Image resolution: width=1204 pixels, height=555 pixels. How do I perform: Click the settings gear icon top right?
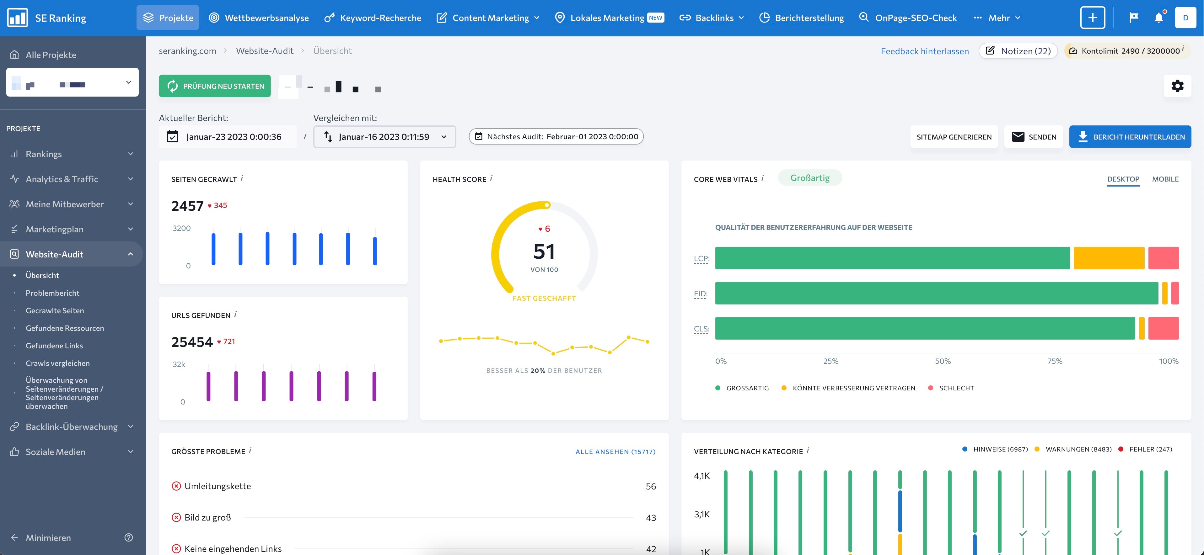click(1177, 86)
